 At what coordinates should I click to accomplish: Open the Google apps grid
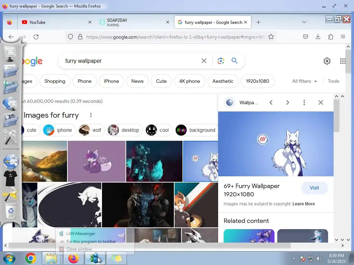tap(343, 61)
